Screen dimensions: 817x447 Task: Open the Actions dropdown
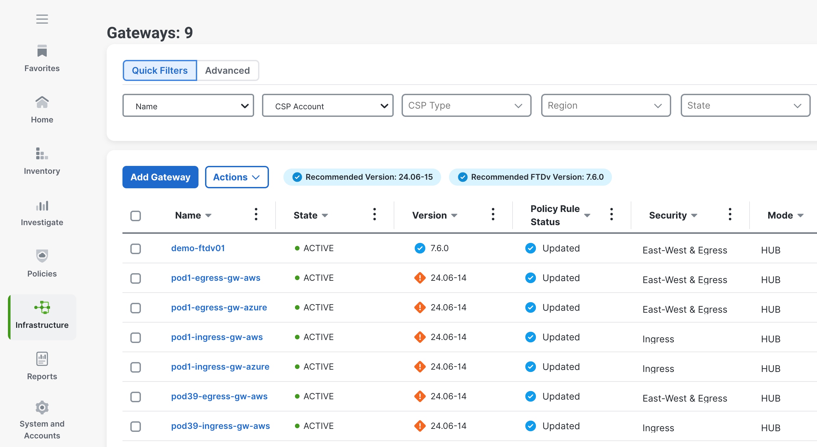237,177
